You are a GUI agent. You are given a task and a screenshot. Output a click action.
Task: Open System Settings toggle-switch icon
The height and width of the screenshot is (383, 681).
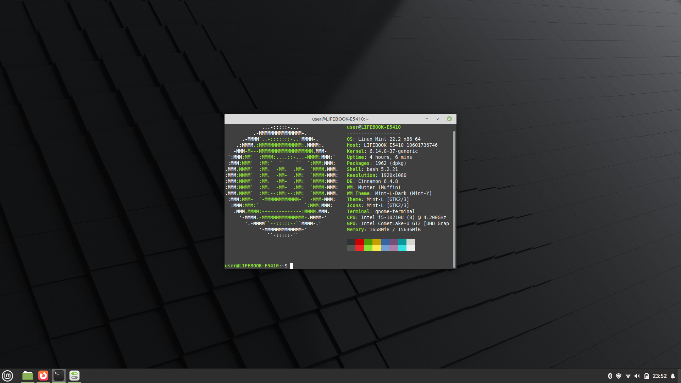point(74,376)
